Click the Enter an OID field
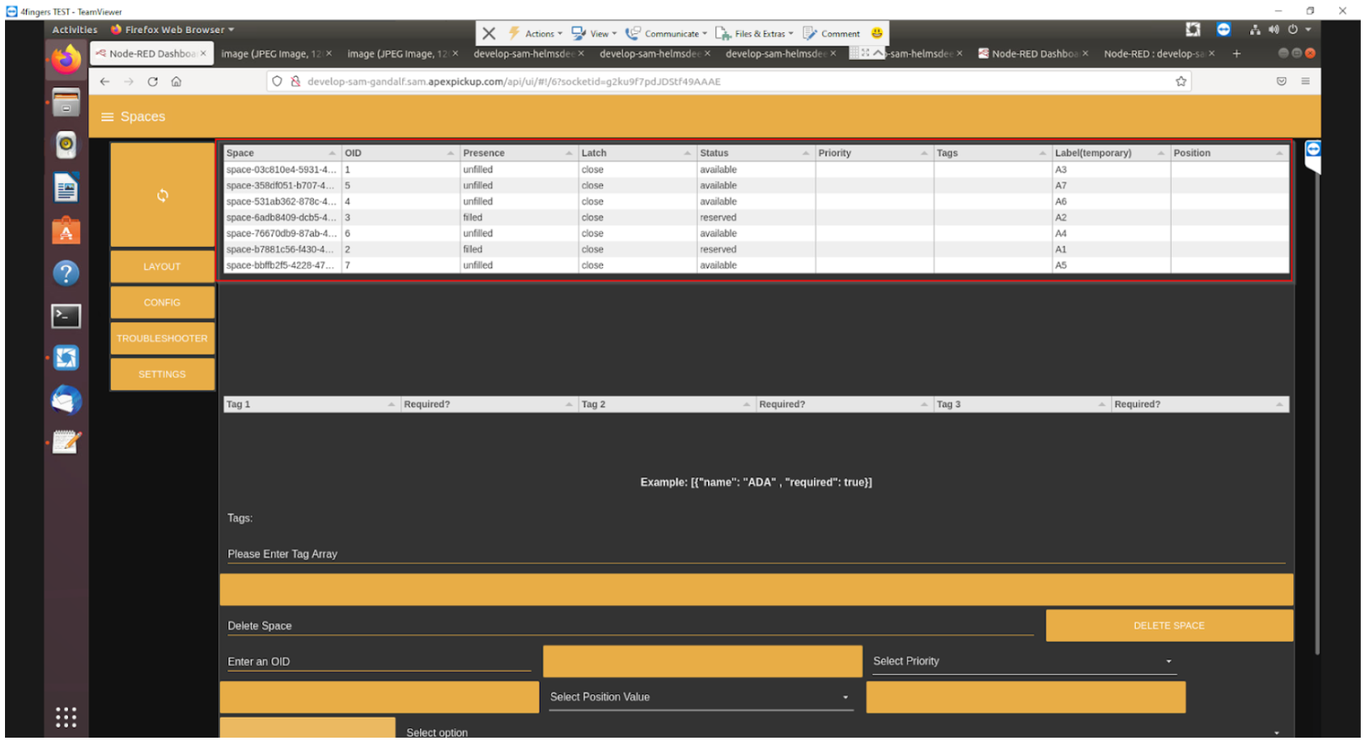This screenshot has height=741, width=1365. (378, 662)
